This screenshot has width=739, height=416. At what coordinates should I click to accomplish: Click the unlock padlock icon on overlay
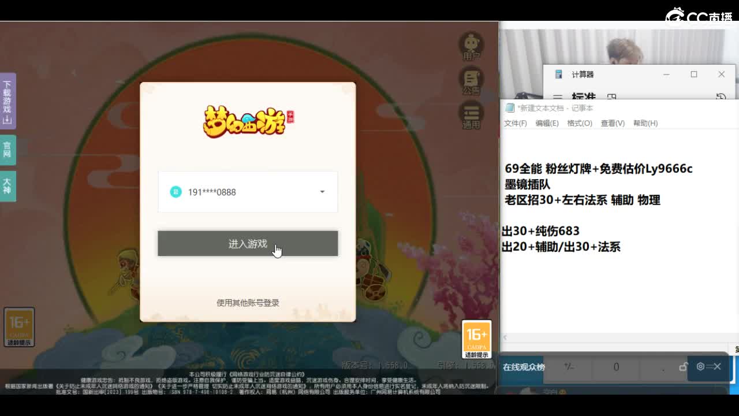coord(684,367)
